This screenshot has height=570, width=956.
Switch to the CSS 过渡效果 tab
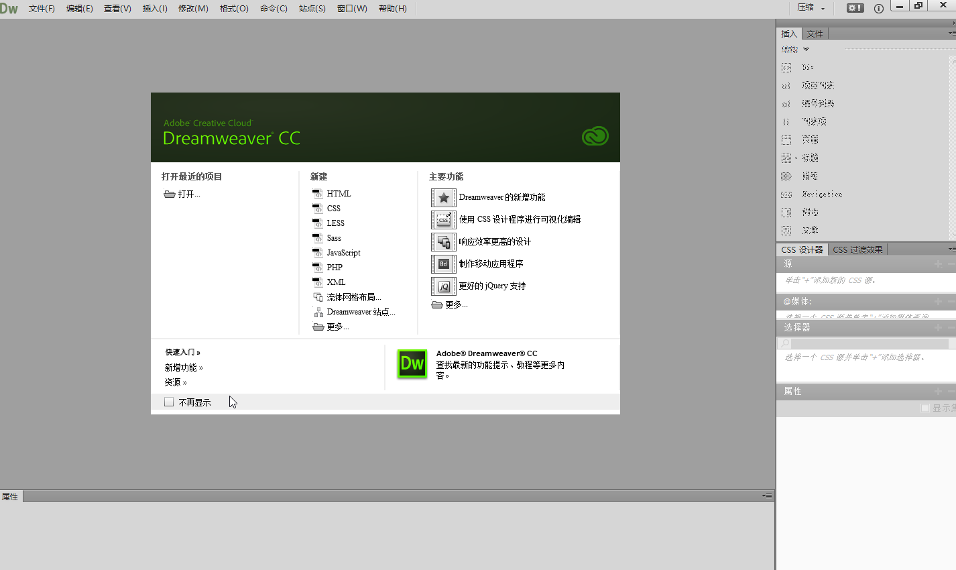[857, 249]
